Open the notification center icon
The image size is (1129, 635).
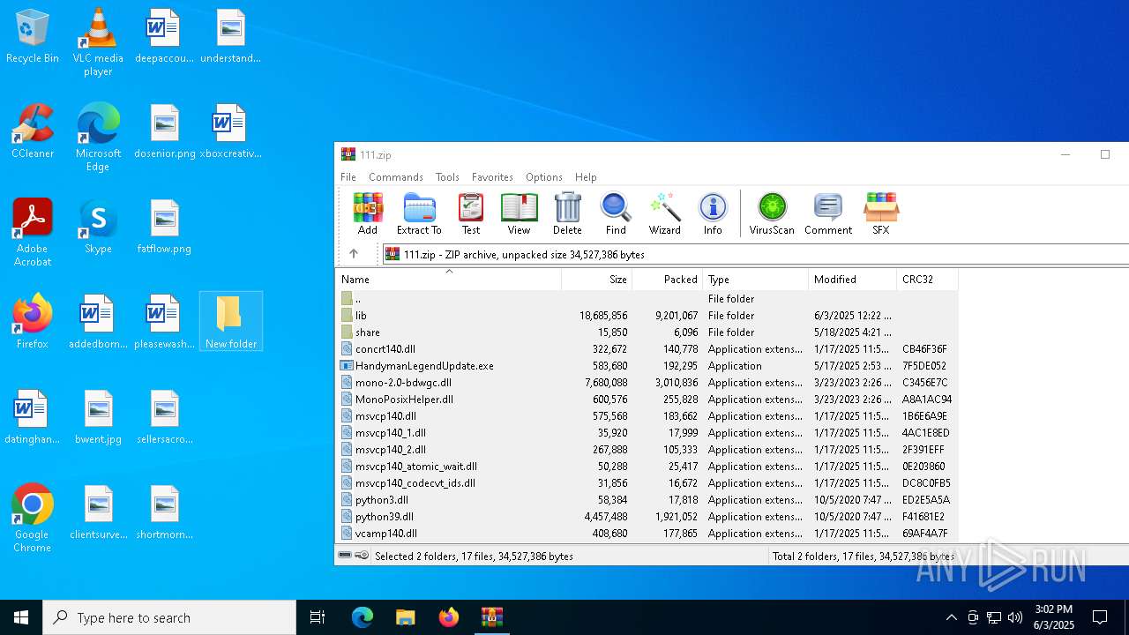point(1100,617)
